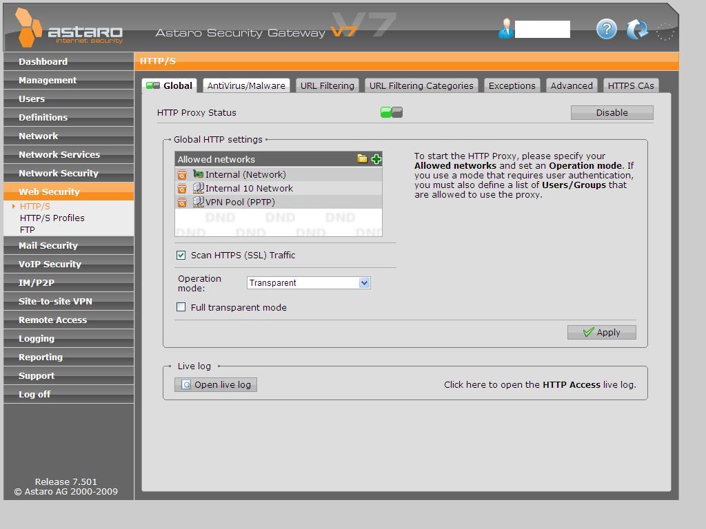Open the folder icon in Allowed networks
706x529 pixels.
coord(362,159)
